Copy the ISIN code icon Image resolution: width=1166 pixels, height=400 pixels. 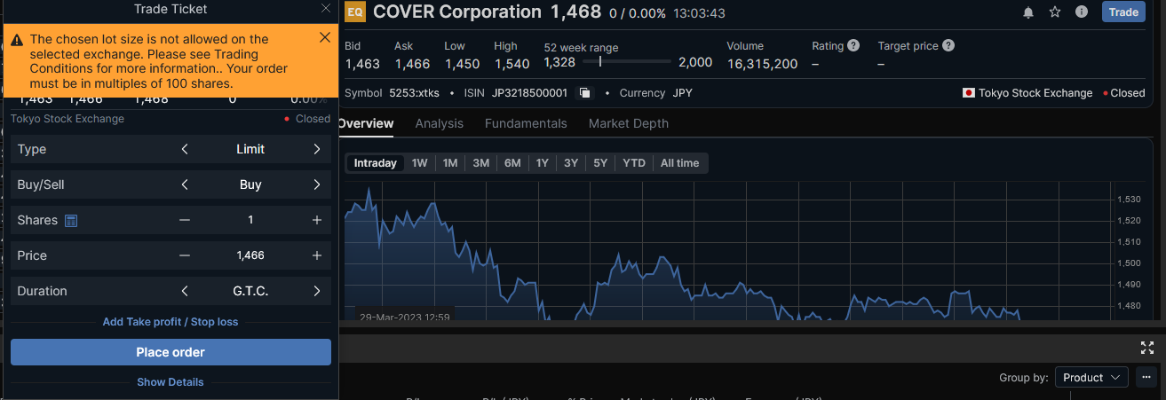[x=584, y=93]
